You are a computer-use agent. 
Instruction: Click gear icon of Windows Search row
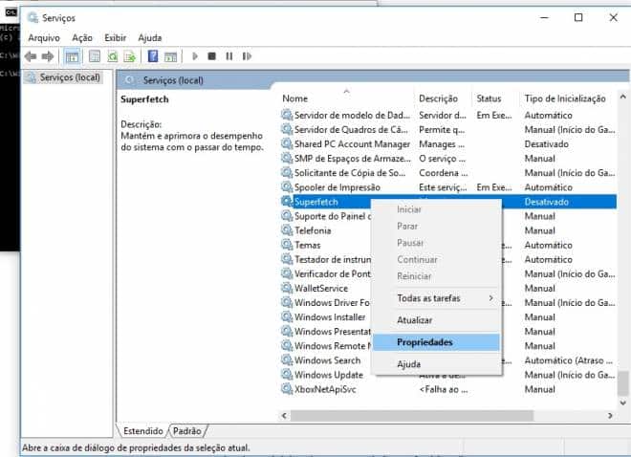pos(287,360)
